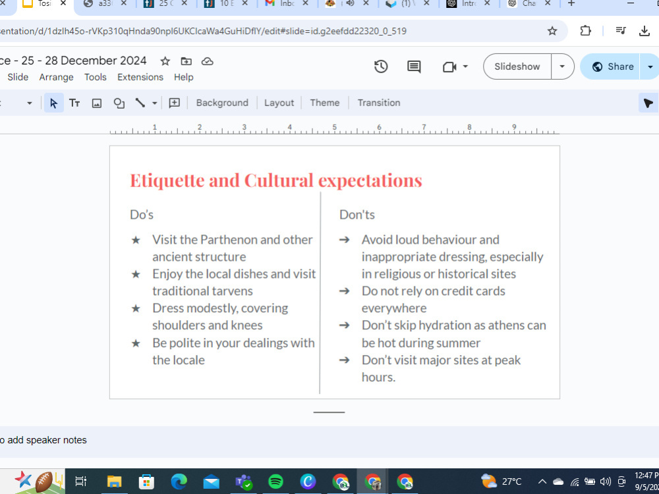
Task: Start the Slideshow
Action: 517,67
